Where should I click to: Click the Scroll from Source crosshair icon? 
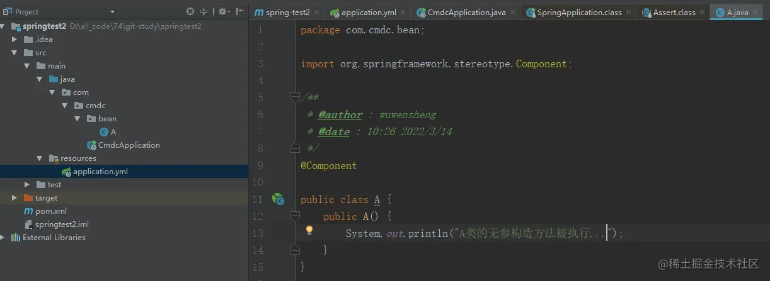(x=190, y=11)
